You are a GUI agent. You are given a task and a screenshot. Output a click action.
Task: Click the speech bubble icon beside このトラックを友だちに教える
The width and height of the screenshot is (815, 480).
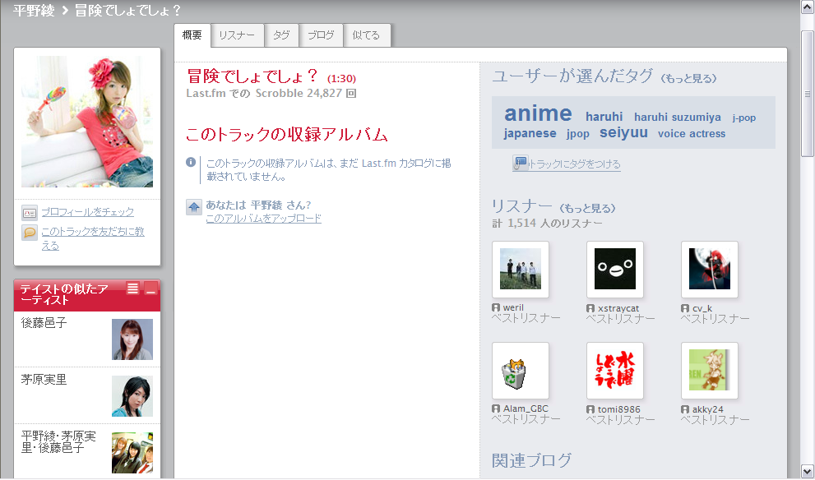coord(29,233)
